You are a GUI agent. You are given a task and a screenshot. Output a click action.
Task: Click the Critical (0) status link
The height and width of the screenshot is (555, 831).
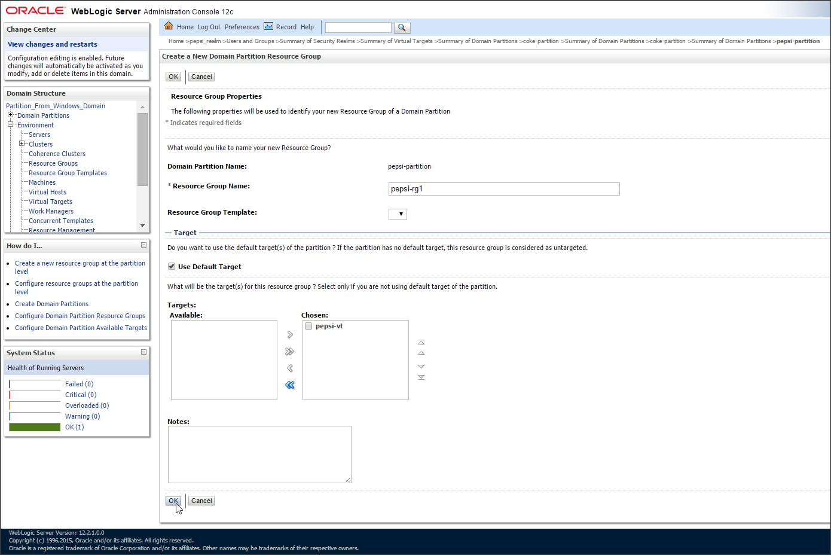(81, 395)
